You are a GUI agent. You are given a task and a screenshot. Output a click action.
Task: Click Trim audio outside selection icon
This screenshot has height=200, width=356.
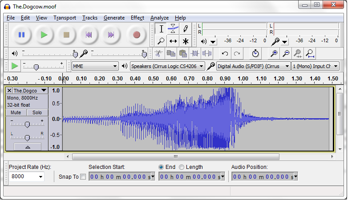click(195, 53)
